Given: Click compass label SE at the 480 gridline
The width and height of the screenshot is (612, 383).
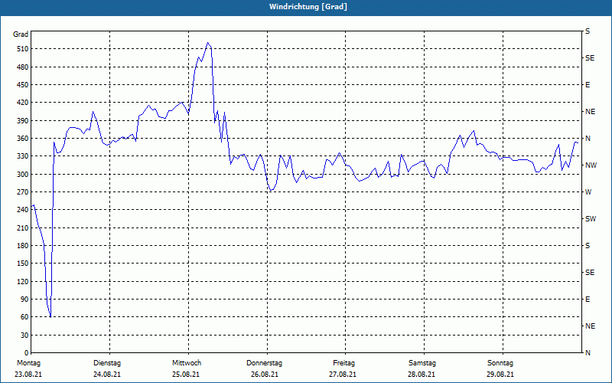Looking at the screenshot, I should coord(590,58).
